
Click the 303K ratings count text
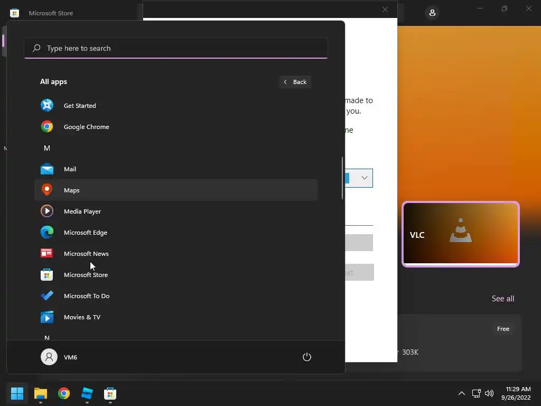410,352
